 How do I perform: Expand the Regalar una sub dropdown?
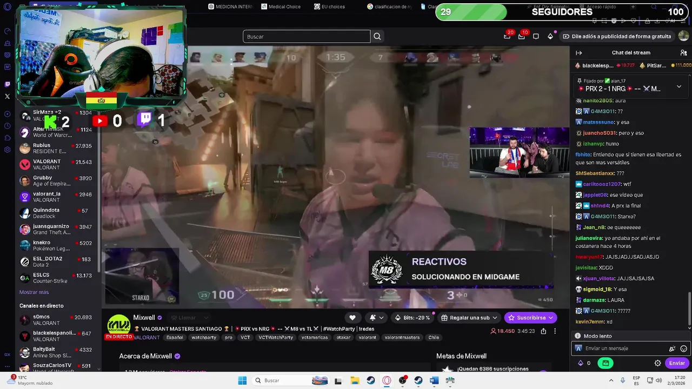click(469, 318)
